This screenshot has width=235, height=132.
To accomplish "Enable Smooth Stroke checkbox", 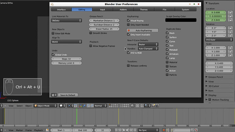I will tap(91, 33).
